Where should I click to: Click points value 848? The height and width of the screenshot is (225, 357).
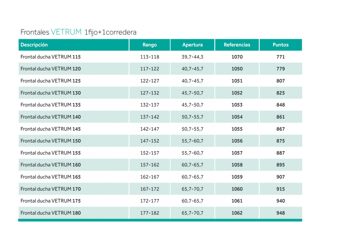click(x=281, y=105)
